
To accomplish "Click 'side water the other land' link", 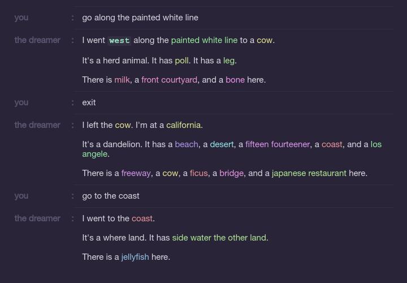I will point(219,238).
